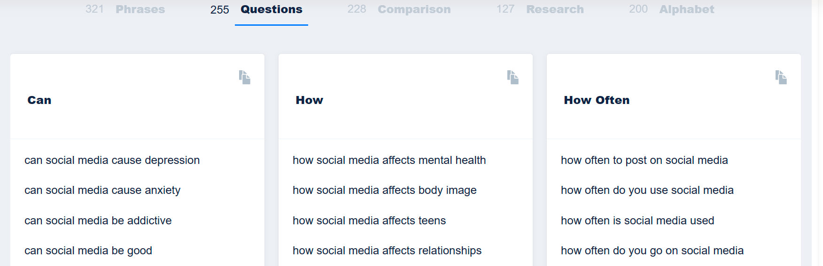Open 'can social media cause anxiety' keyword
The height and width of the screenshot is (266, 823).
click(102, 190)
